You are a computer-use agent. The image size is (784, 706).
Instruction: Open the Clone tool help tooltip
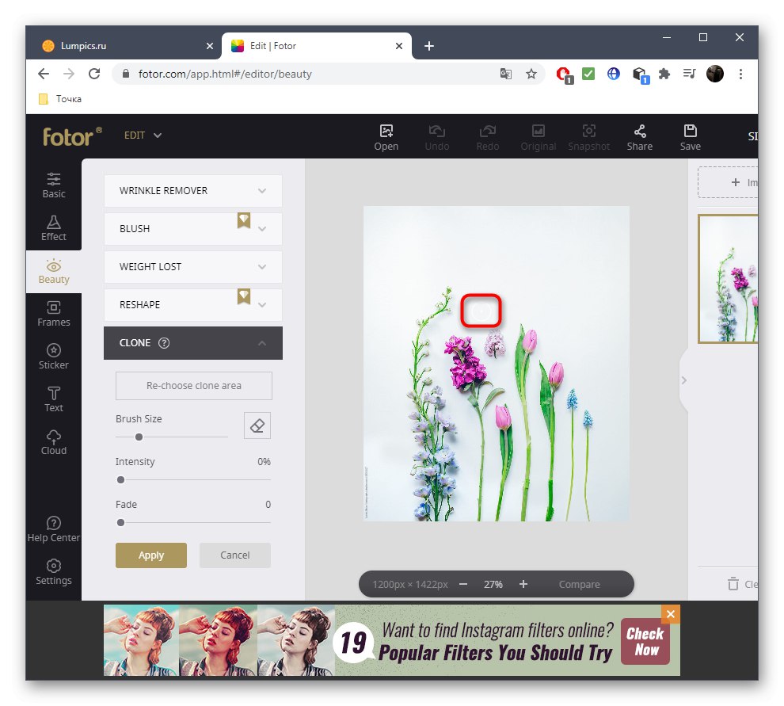click(164, 343)
